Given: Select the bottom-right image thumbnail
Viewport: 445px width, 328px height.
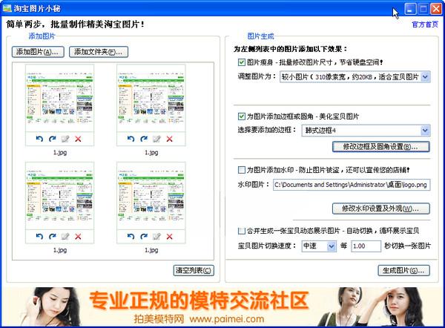Looking at the screenshot, I should (151, 196).
